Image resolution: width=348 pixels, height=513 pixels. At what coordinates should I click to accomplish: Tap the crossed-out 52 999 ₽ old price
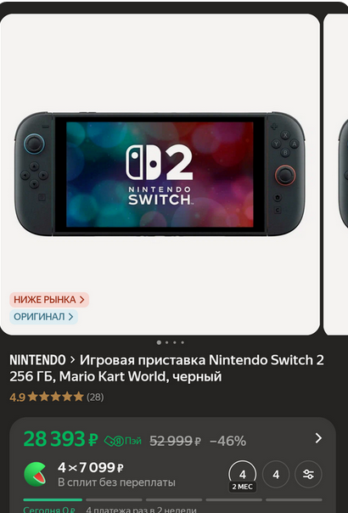pyautogui.click(x=176, y=442)
